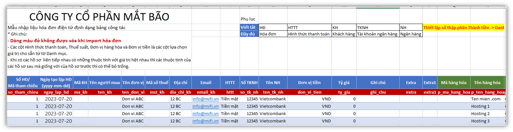Select the 'Tài khoản ngân hàng' cell
The width and height of the screenshot is (513, 132).
point(377,34)
